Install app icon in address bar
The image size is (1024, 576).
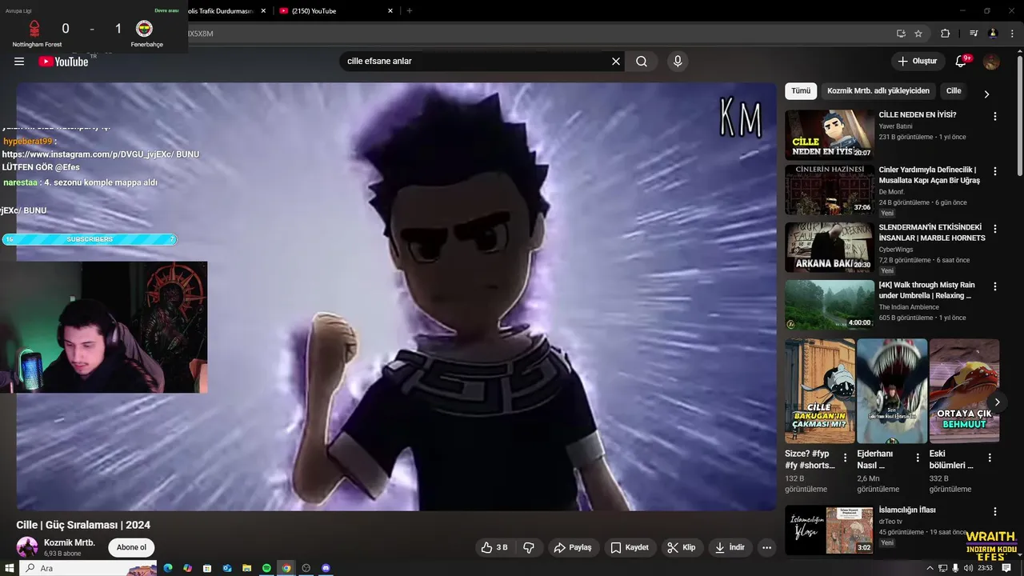coord(901,34)
